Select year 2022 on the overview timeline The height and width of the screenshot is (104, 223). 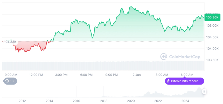[158, 101]
